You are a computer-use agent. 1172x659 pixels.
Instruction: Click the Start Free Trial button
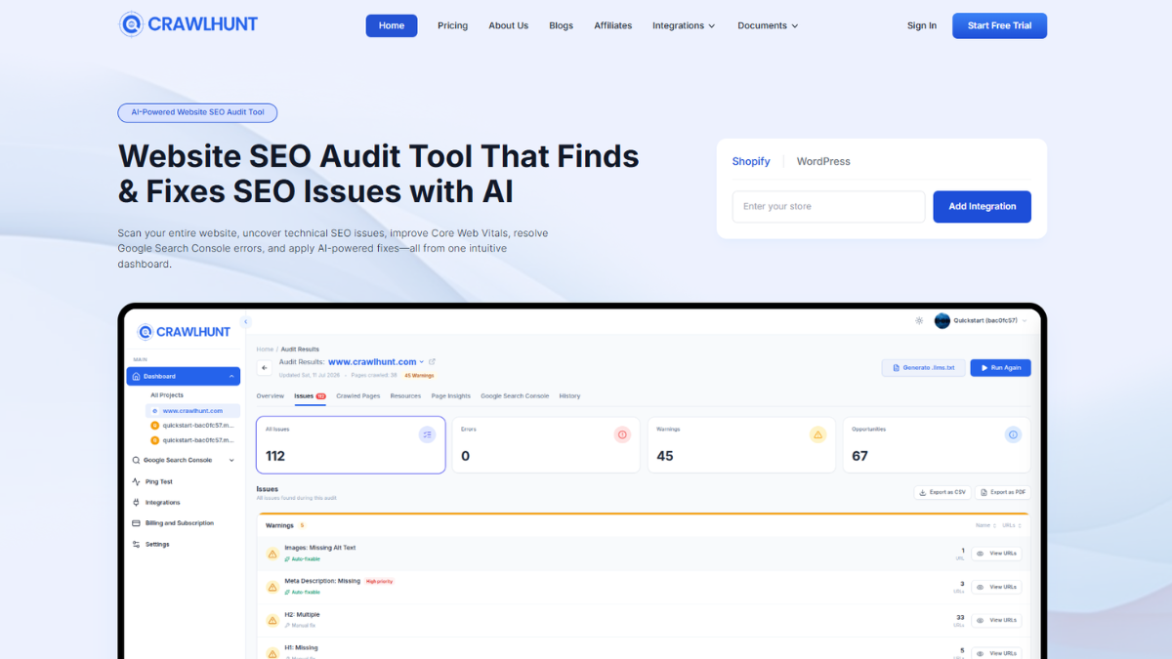999,25
